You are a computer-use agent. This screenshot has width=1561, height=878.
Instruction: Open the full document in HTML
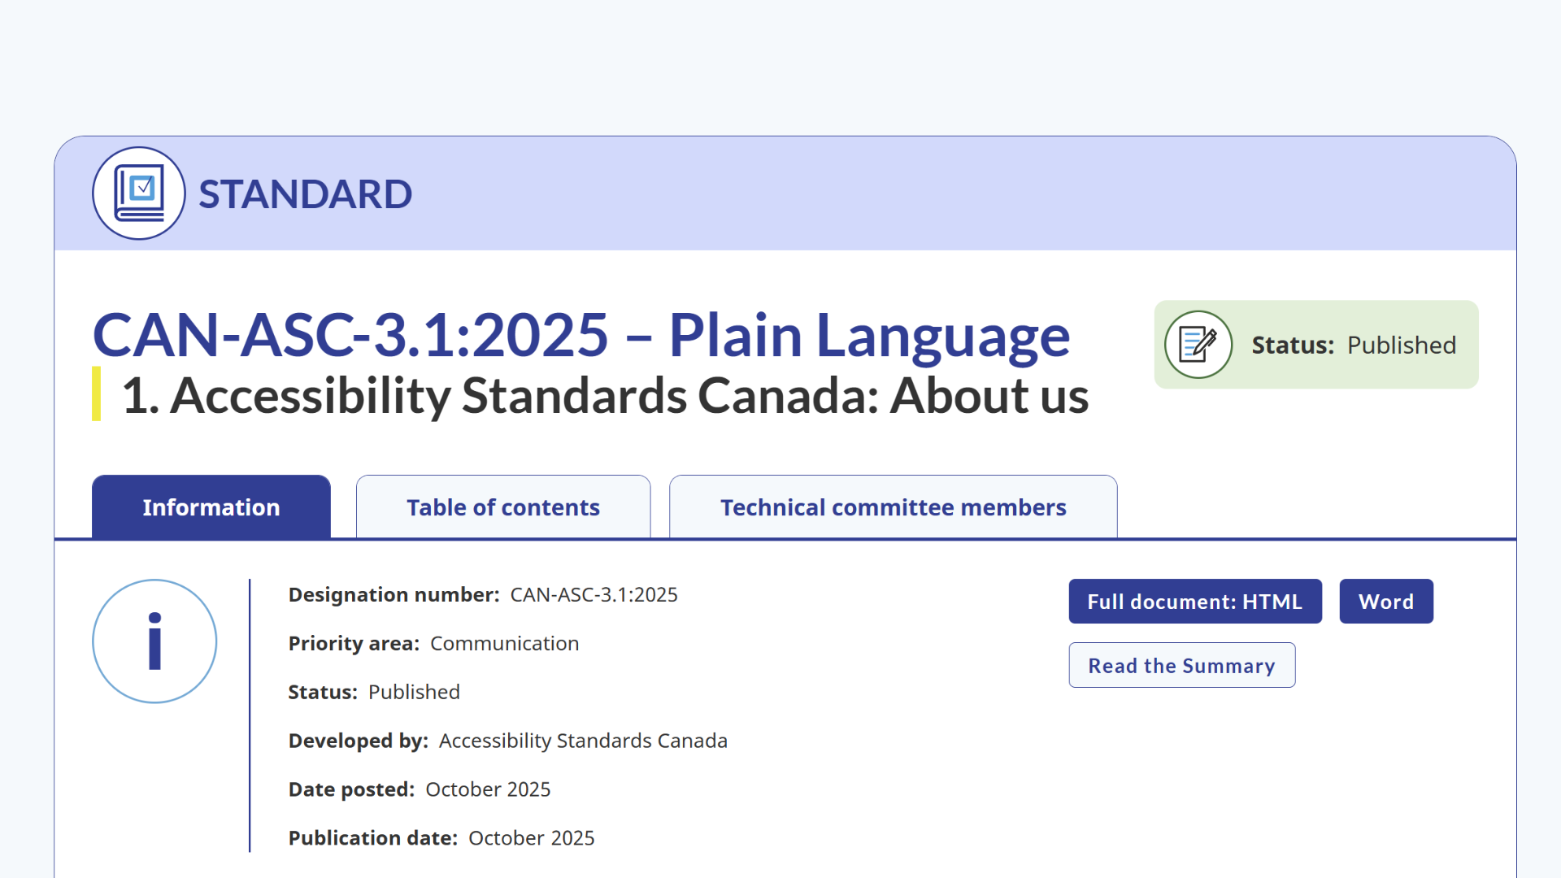pos(1194,602)
